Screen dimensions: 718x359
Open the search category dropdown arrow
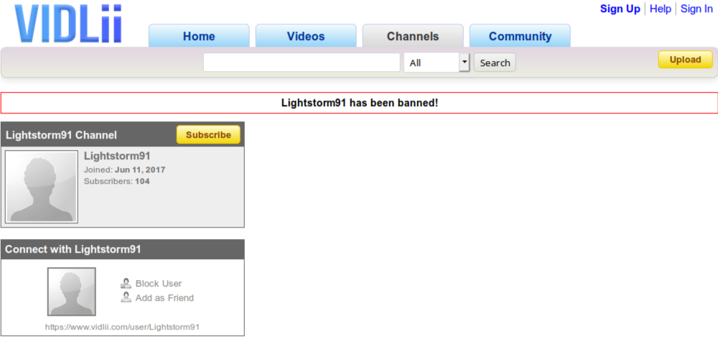[464, 62]
